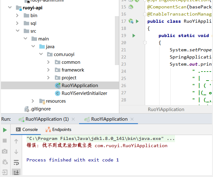213x177 pixels.
Task: Toggle soft-wrap in console output
Action: pos(16,162)
